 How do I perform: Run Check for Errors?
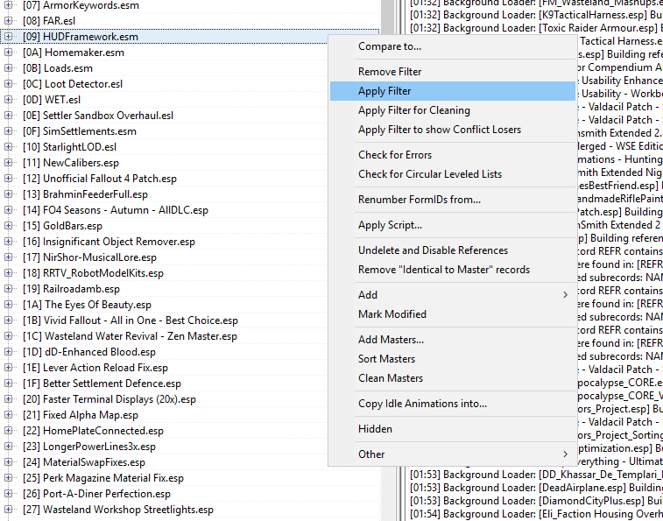[453, 155]
